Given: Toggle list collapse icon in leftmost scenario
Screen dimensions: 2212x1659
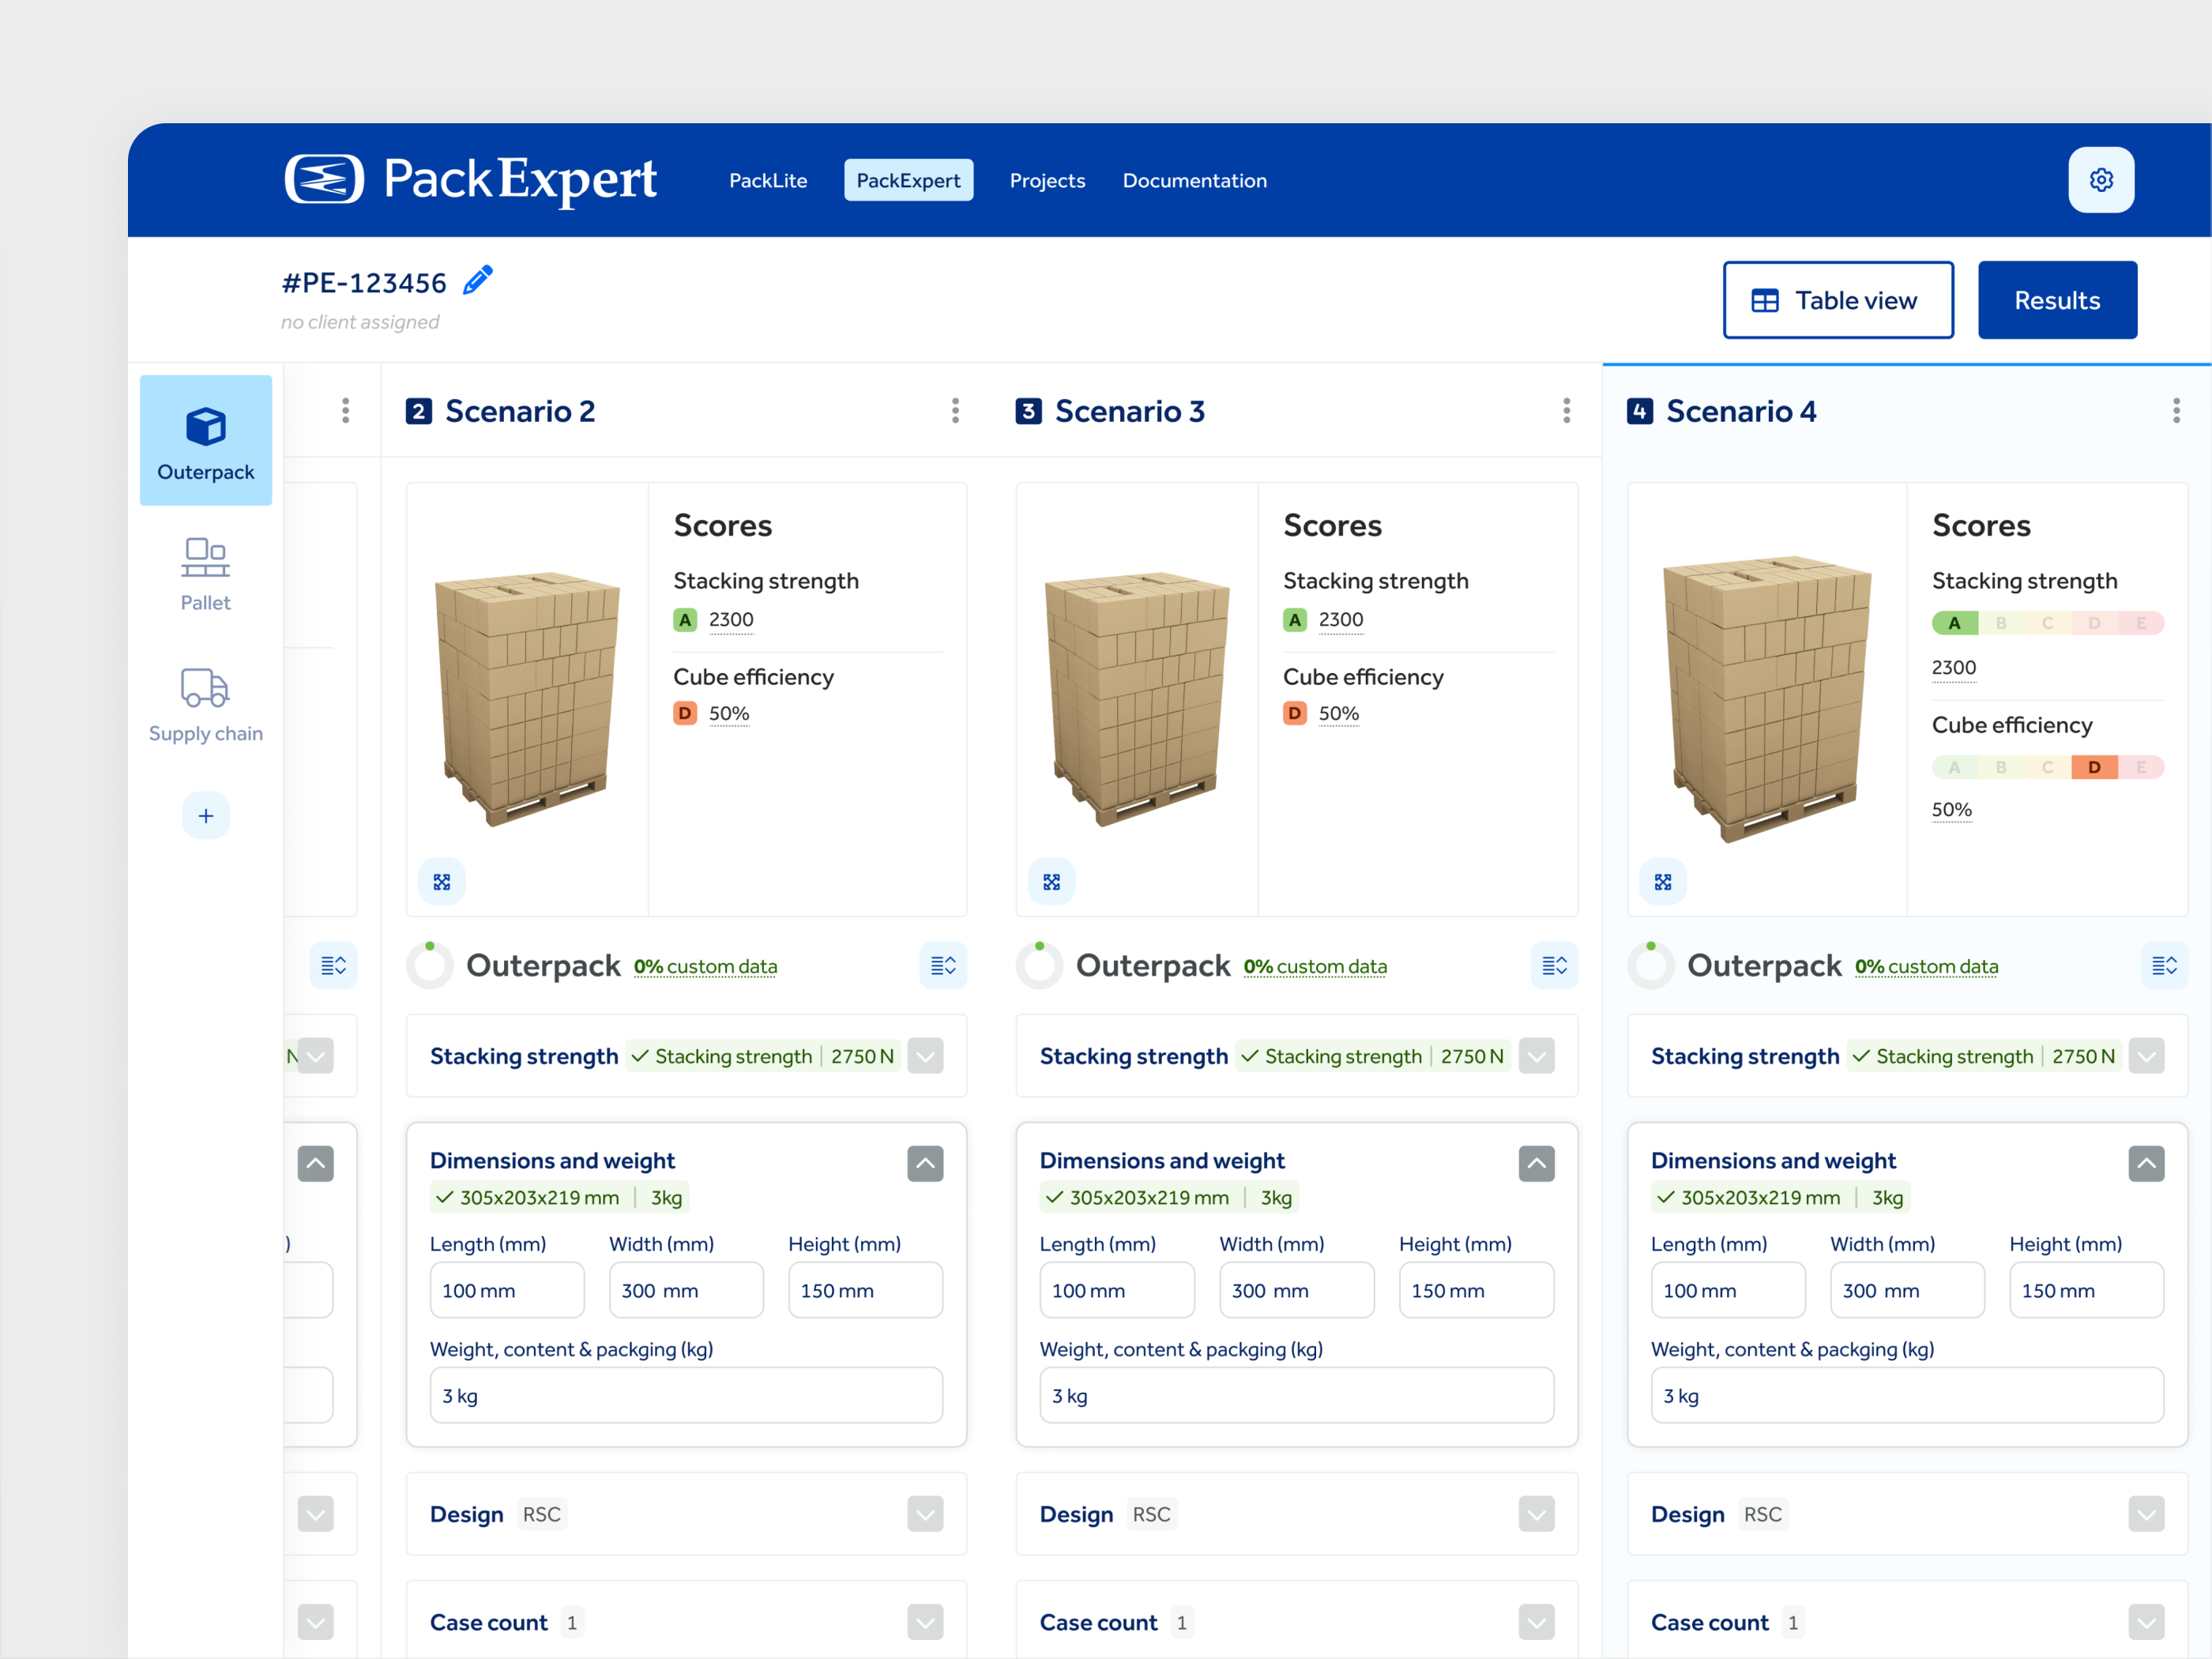Looking at the screenshot, I should [333, 965].
